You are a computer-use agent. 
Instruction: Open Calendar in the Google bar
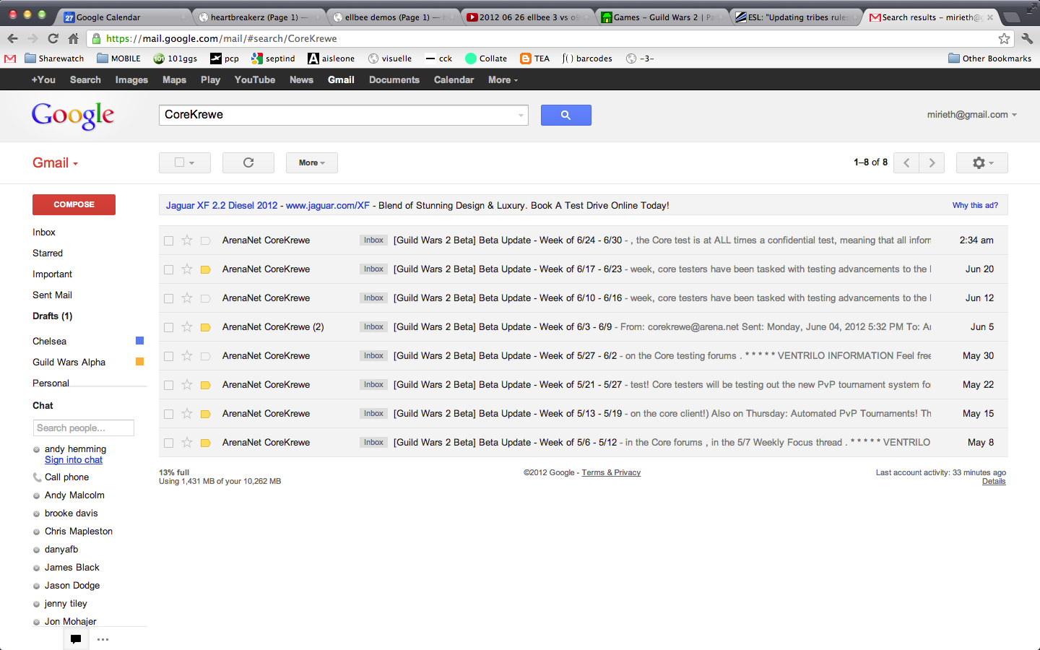pos(454,80)
